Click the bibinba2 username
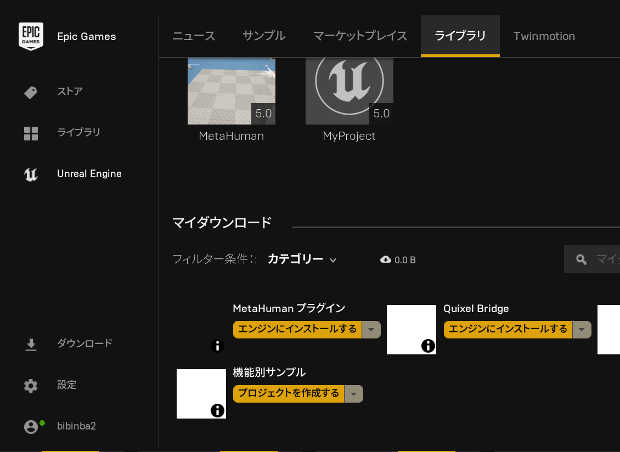The image size is (620, 452). [x=76, y=426]
